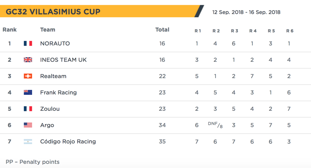The image size is (311, 168).
Task: Click the event date range text
Action: coord(246,12)
